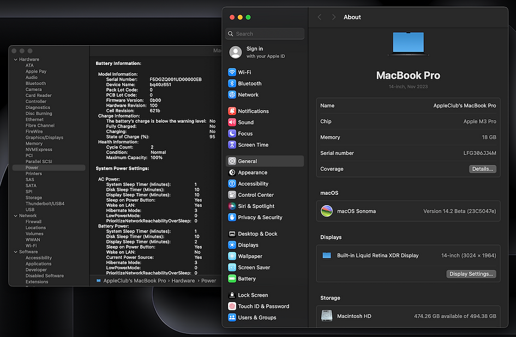Select Storage in System Information sidebar
516x337 pixels.
[34, 197]
